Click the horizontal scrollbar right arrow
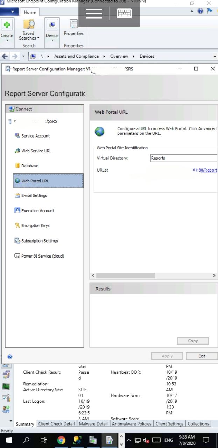The width and height of the screenshot is (218, 448). point(214,276)
